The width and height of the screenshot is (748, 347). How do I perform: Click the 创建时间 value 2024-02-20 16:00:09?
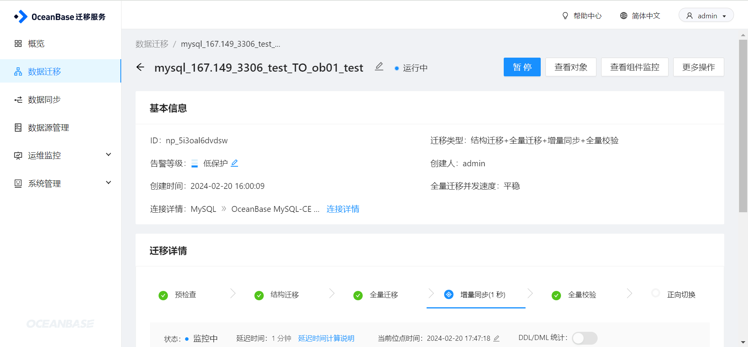coord(228,186)
